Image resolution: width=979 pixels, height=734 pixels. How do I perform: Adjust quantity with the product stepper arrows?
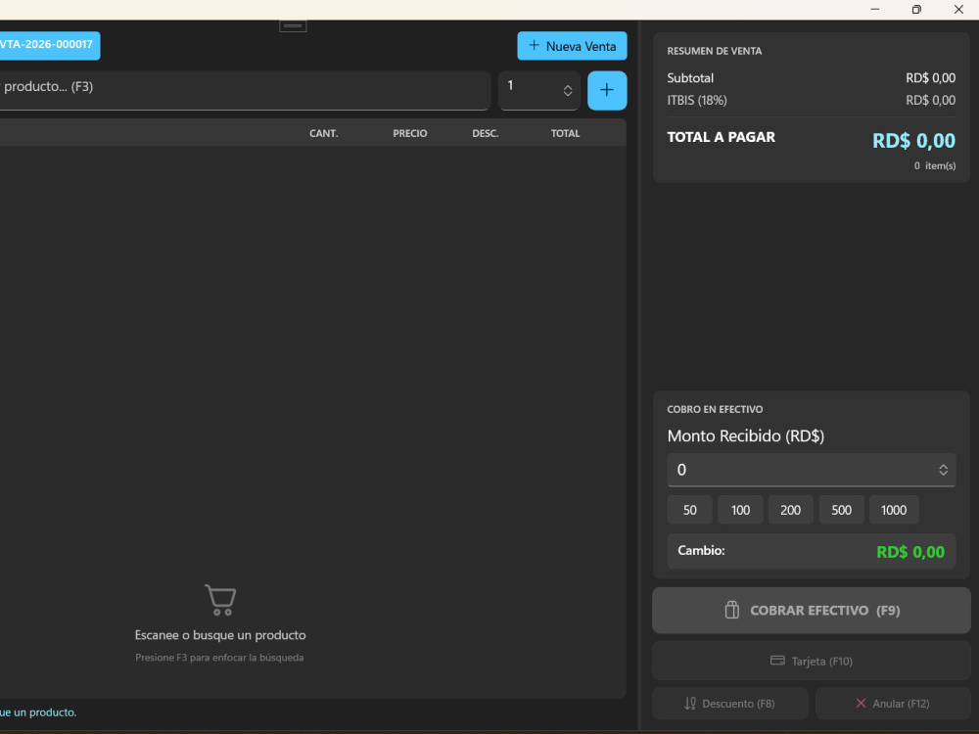pyautogui.click(x=568, y=90)
